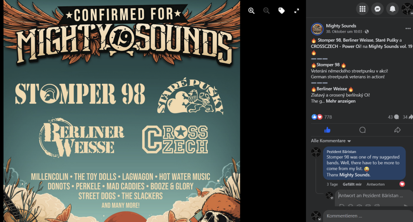Toggle "Gefällt mir" on Pezident's comment
Screen dimensions: 413x222
click(x=352, y=184)
